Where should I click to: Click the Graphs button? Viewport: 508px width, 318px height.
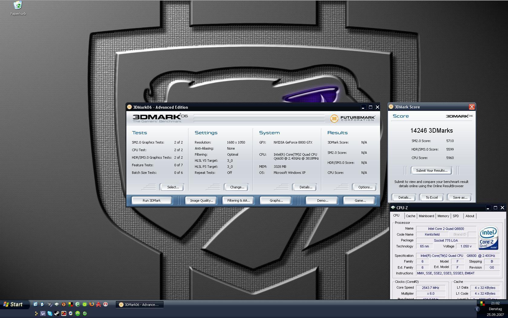point(276,200)
